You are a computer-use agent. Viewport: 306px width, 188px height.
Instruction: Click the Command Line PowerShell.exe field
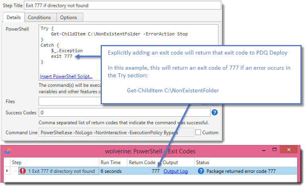[x=116, y=133]
